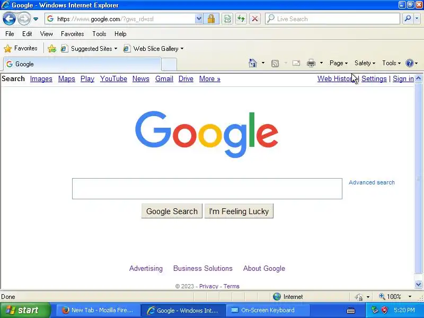
Task: Click the Read Mail envelope icon
Action: pyautogui.click(x=296, y=63)
